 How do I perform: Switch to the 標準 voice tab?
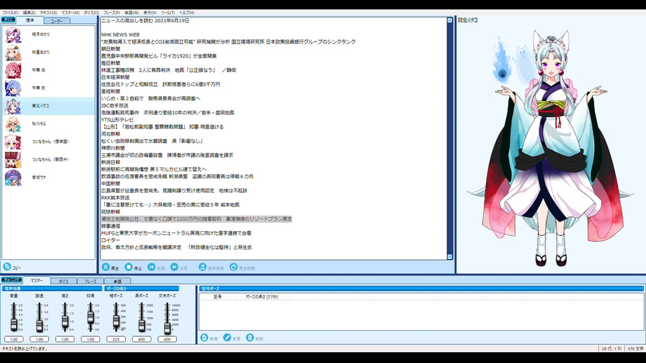pos(30,20)
